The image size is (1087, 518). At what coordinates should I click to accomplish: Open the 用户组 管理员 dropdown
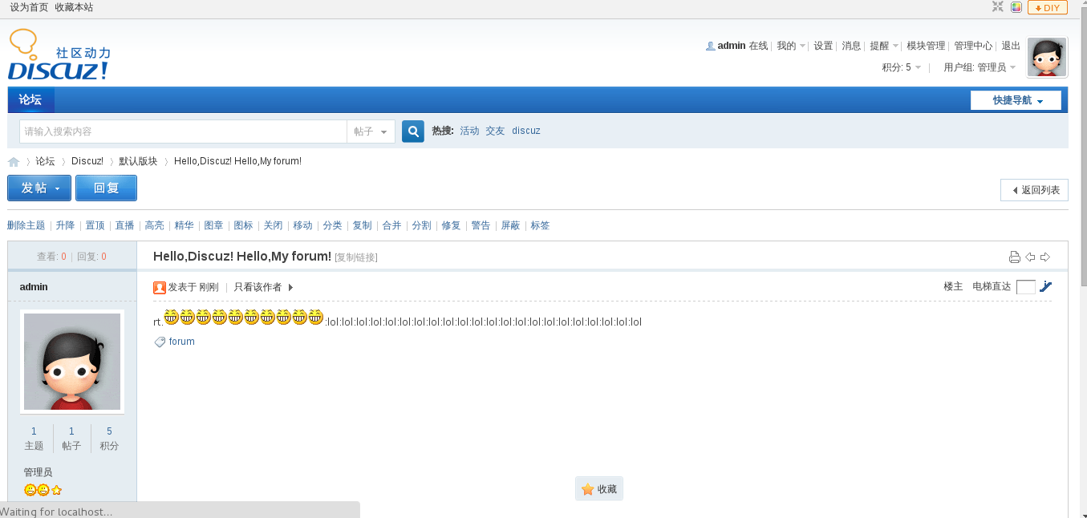[980, 67]
